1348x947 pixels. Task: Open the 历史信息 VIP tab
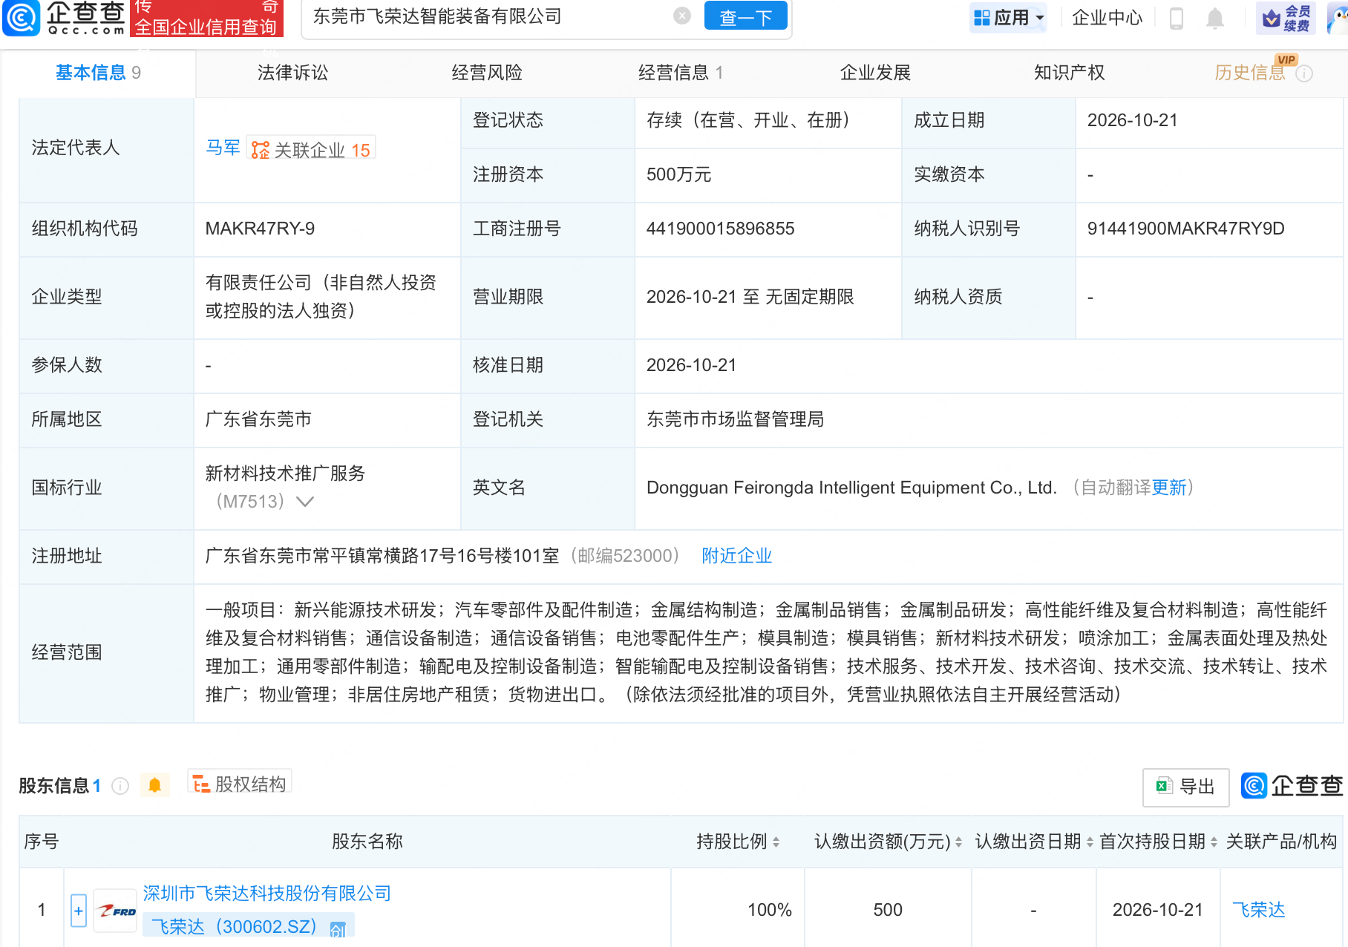coord(1250,73)
